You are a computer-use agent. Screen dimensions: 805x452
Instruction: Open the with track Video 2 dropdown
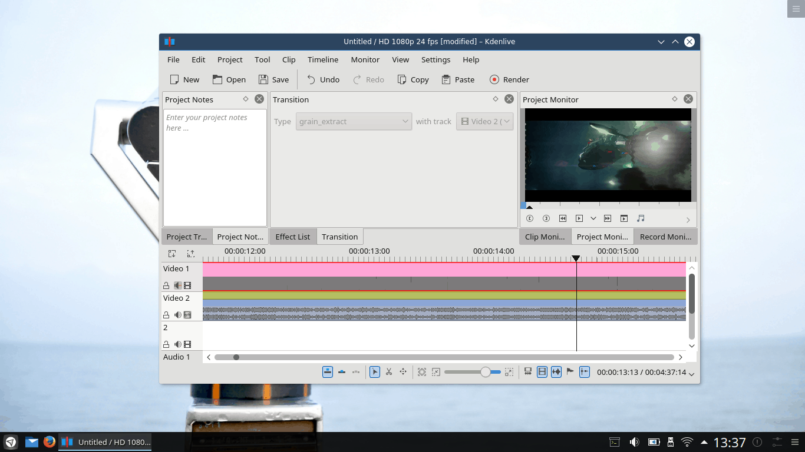(x=484, y=121)
